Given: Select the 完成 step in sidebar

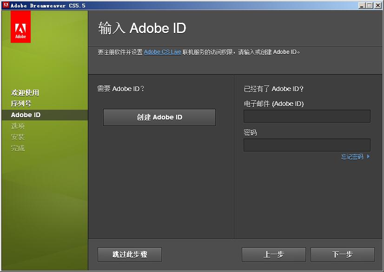Looking at the screenshot, I should click(x=18, y=148).
